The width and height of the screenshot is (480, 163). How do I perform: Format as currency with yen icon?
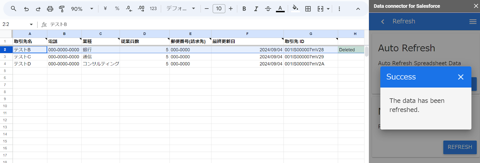(x=105, y=9)
